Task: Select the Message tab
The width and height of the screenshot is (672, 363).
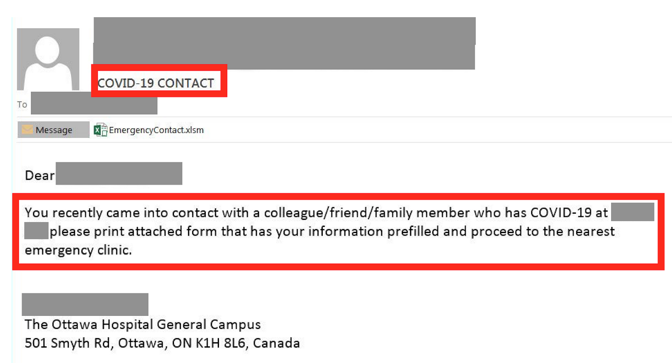Action: click(53, 130)
